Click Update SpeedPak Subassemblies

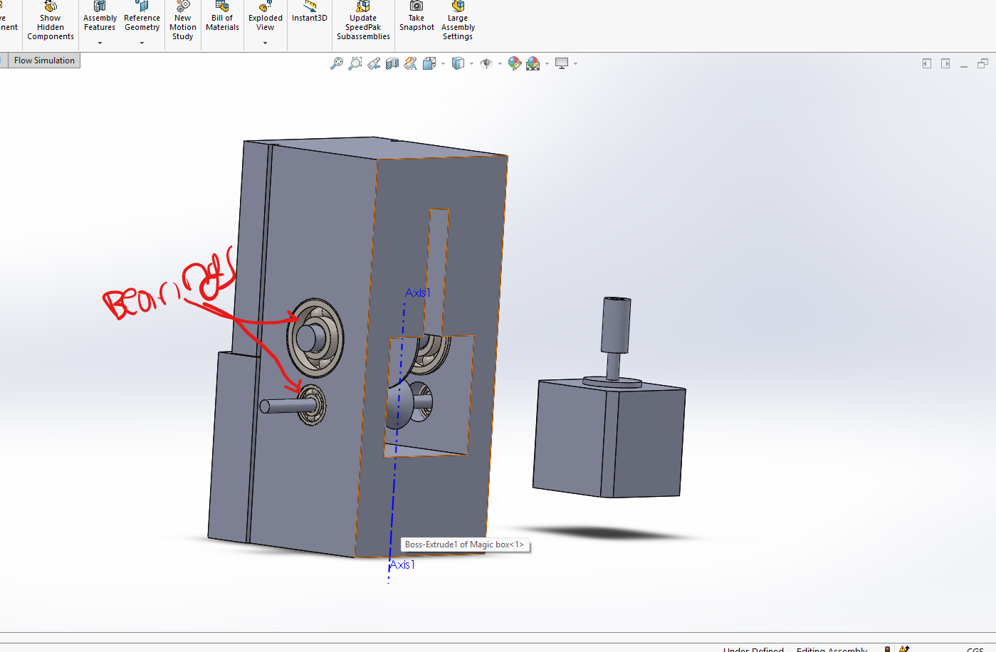click(363, 21)
